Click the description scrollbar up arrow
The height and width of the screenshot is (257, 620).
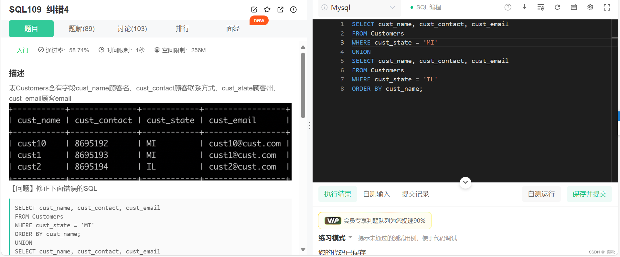pyautogui.click(x=303, y=47)
